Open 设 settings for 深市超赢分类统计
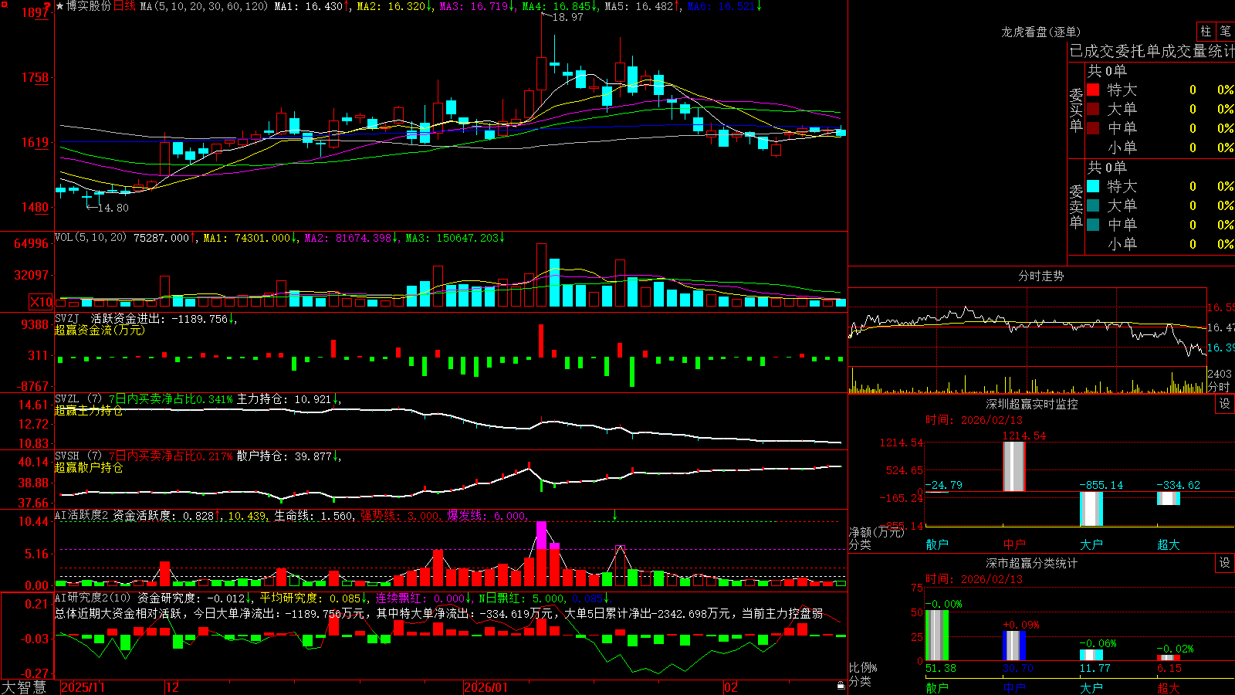 coord(1225,563)
